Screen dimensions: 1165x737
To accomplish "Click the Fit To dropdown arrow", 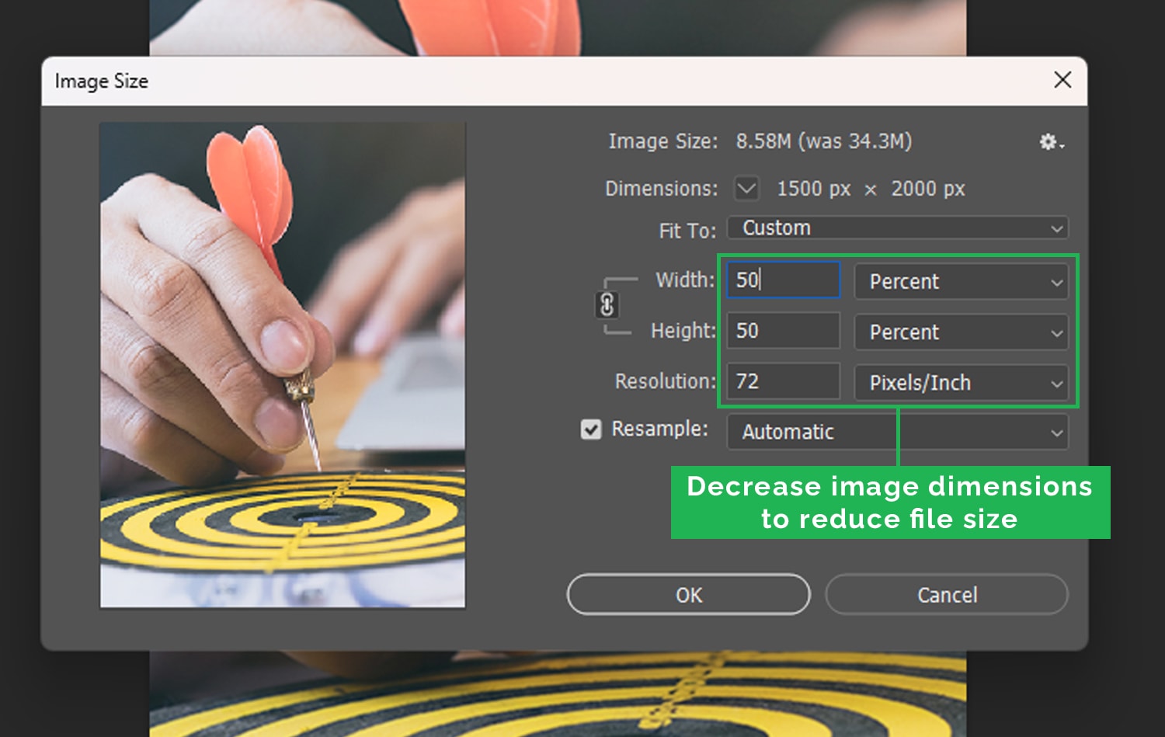I will point(1057,228).
